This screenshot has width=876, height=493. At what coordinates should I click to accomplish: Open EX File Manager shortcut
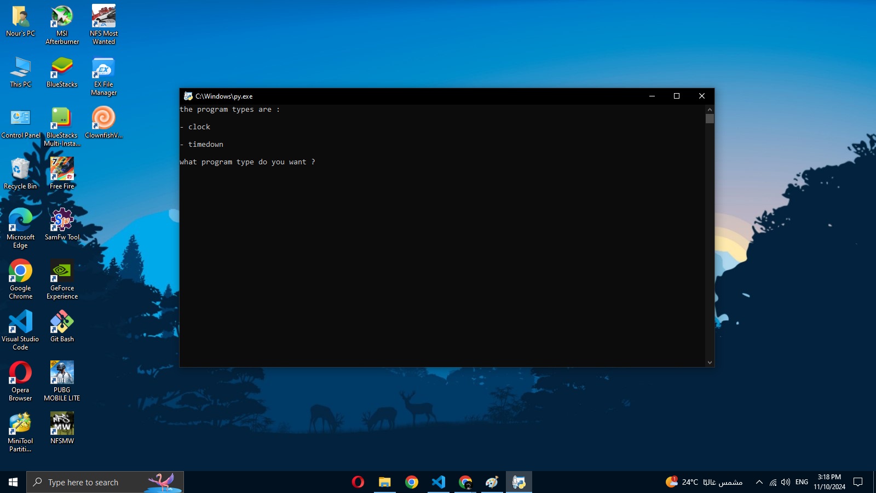point(103,76)
